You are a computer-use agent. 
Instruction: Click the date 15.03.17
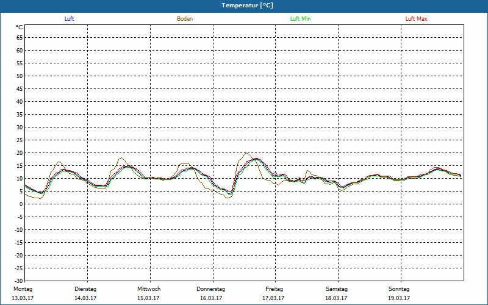click(x=148, y=298)
